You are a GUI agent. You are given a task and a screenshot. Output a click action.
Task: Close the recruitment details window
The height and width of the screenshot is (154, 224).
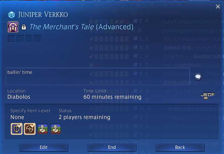[218, 6]
